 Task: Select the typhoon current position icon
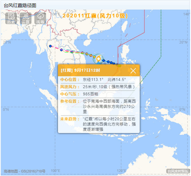98,59
